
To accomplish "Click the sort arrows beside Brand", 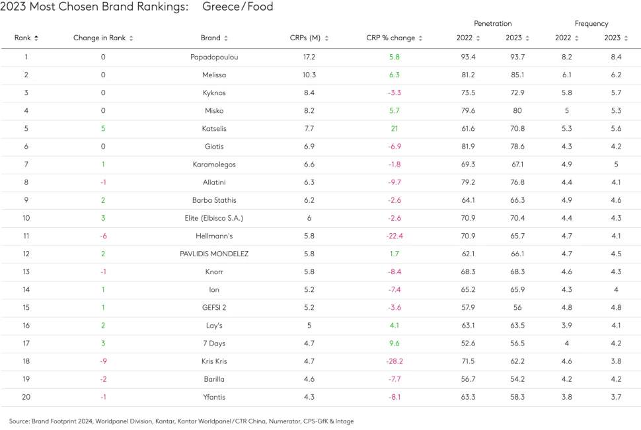I will click(226, 38).
